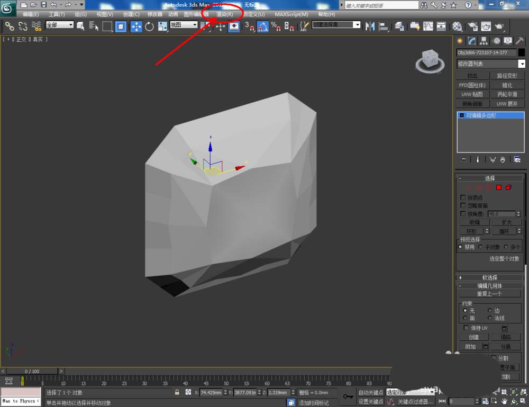Open the 修改器列表 dropdown
Viewport: 529px width, 407px height.
click(491, 64)
